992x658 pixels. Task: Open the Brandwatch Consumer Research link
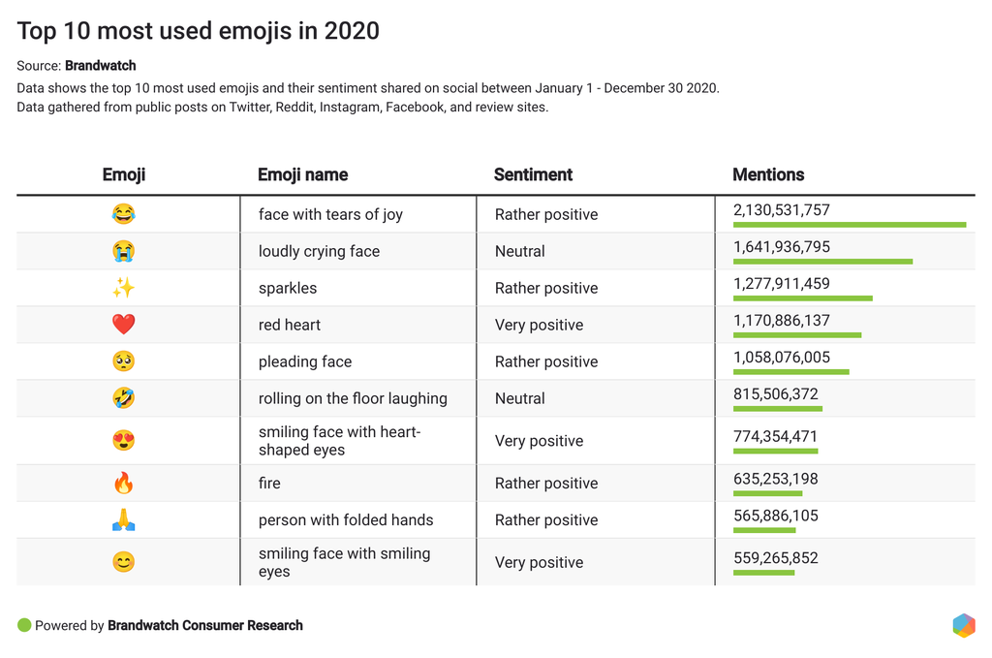(205, 626)
